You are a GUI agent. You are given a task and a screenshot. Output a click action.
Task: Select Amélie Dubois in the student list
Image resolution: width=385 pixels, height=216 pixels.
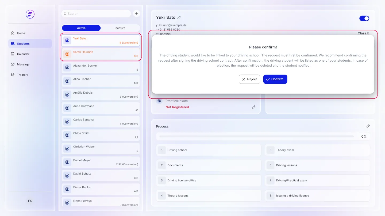click(x=101, y=94)
